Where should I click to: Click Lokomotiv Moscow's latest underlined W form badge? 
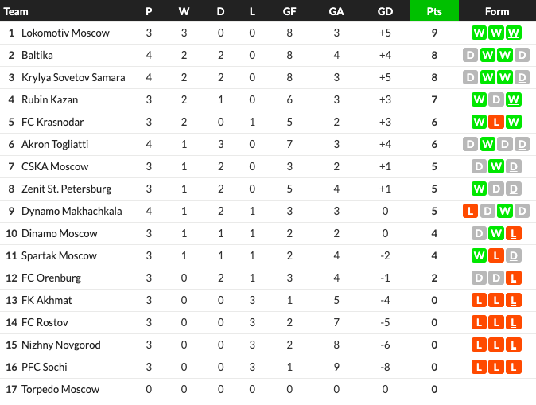point(514,33)
